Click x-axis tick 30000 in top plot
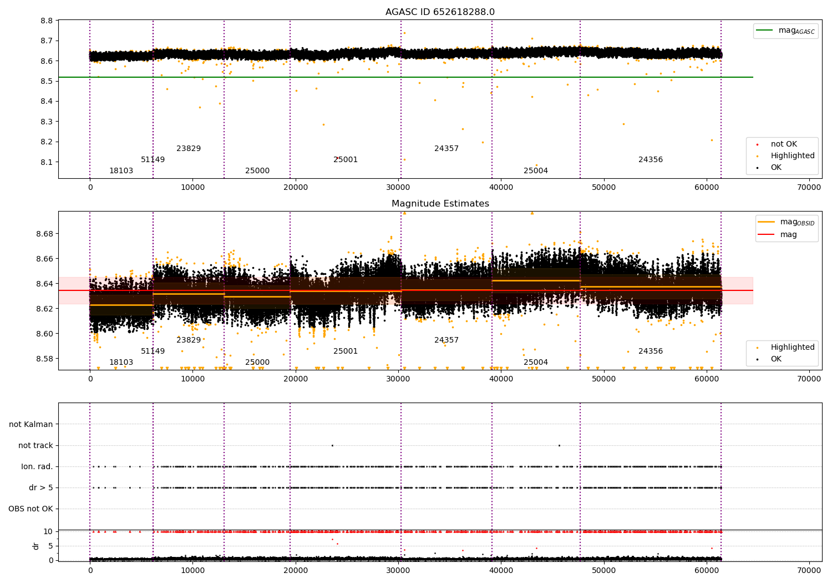Screen dimensions: 832x583 click(398, 188)
